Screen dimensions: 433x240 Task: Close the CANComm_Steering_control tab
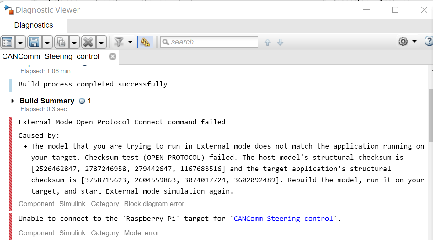tap(112, 57)
